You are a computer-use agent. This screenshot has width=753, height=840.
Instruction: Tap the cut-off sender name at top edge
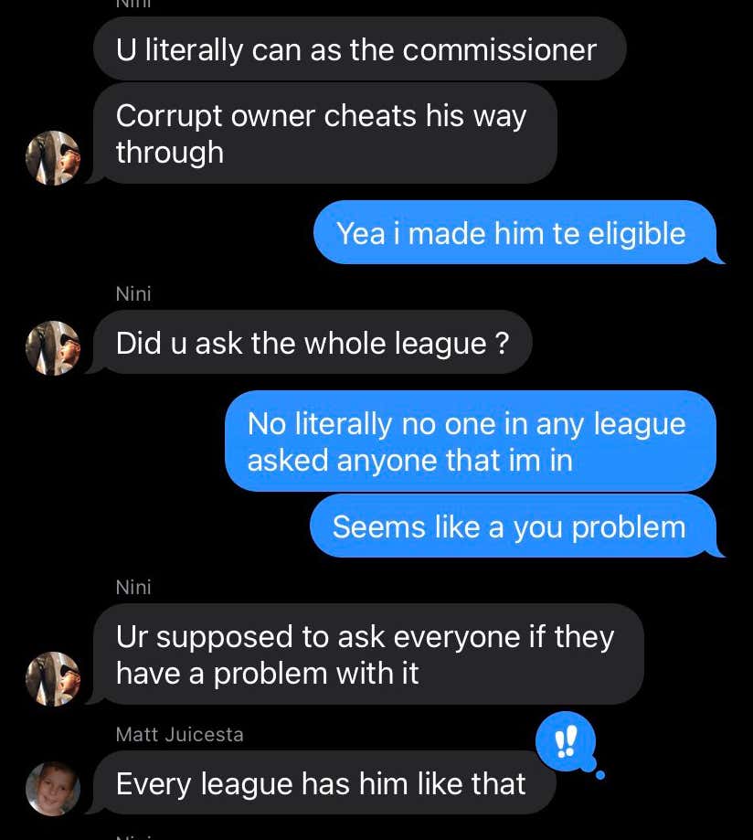pyautogui.click(x=133, y=4)
